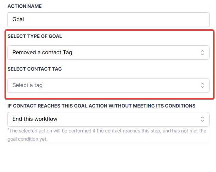Click the End this workflow option text
The width and height of the screenshot is (216, 172).
[35, 119]
